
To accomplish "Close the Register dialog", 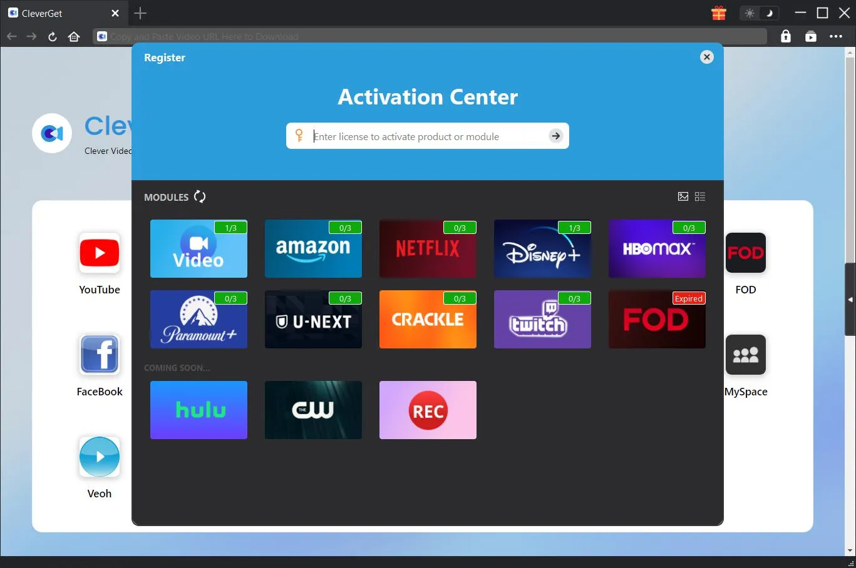I will point(706,57).
